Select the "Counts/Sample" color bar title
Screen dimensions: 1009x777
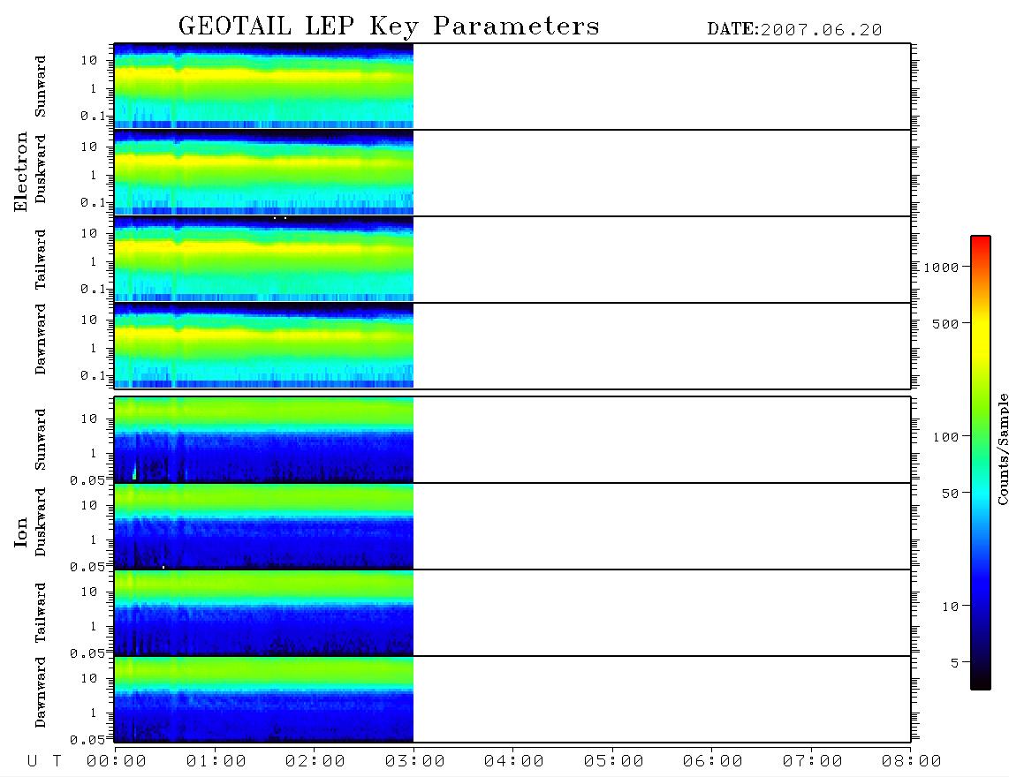click(x=1003, y=449)
